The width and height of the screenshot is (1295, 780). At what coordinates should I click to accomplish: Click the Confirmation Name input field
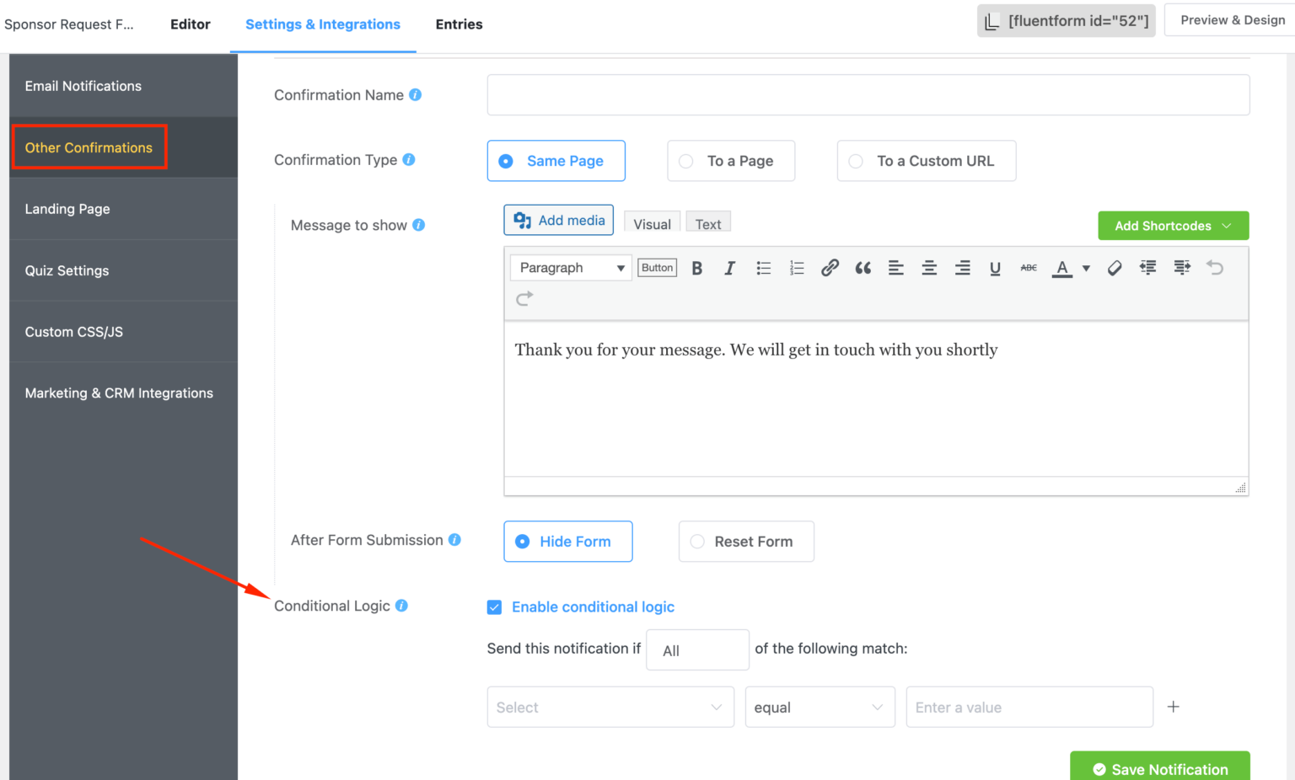868,94
